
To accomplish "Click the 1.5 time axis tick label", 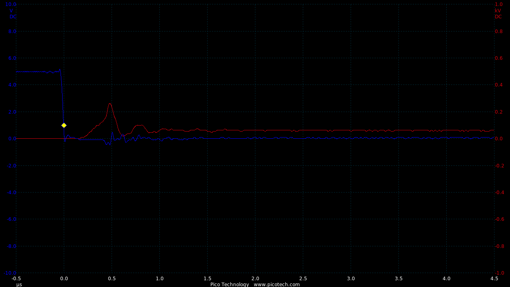I will pos(207,279).
